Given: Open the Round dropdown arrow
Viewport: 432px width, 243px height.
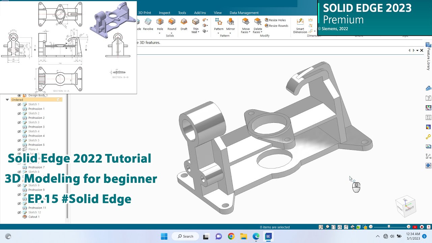Looking at the screenshot, I should 172,33.
